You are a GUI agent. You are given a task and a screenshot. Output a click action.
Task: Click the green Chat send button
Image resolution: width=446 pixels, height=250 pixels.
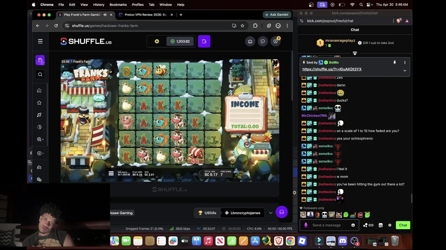pos(403,225)
